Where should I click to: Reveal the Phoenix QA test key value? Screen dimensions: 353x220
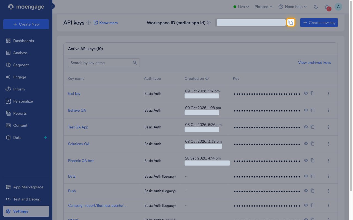point(306,161)
